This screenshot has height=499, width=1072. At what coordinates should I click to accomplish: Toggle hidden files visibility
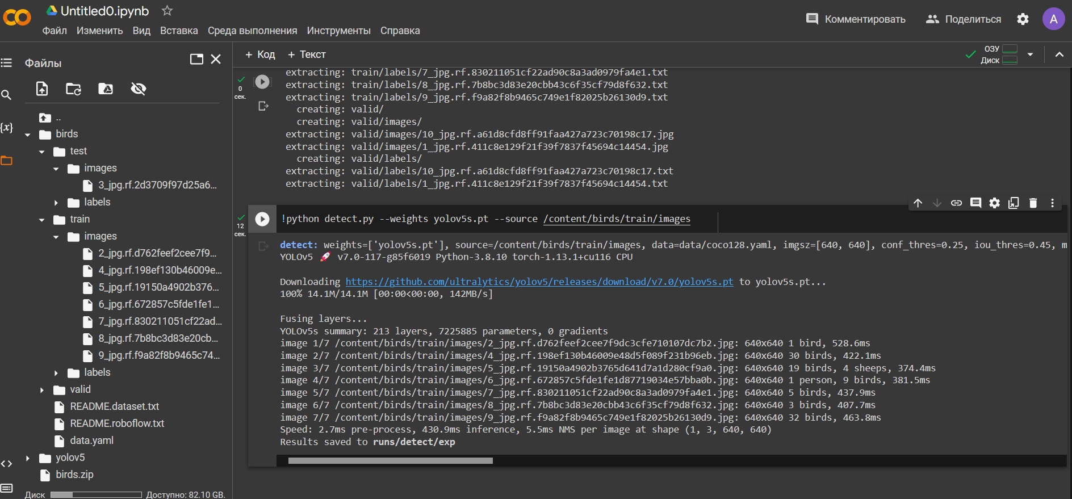[138, 89]
